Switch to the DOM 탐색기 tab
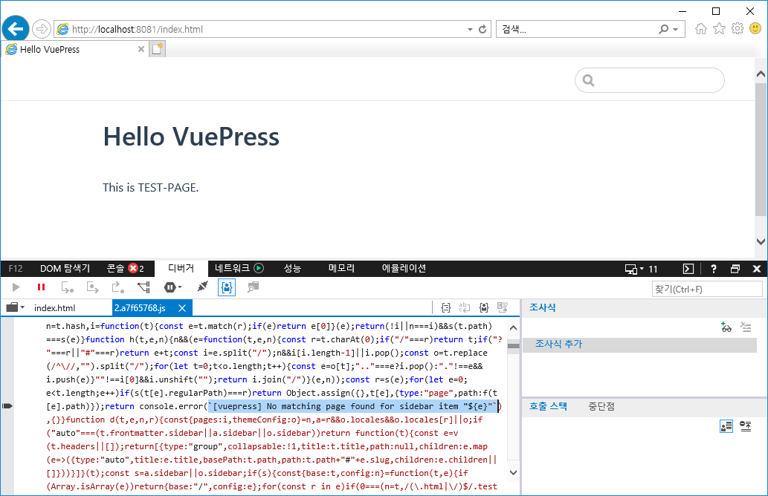 coord(65,268)
